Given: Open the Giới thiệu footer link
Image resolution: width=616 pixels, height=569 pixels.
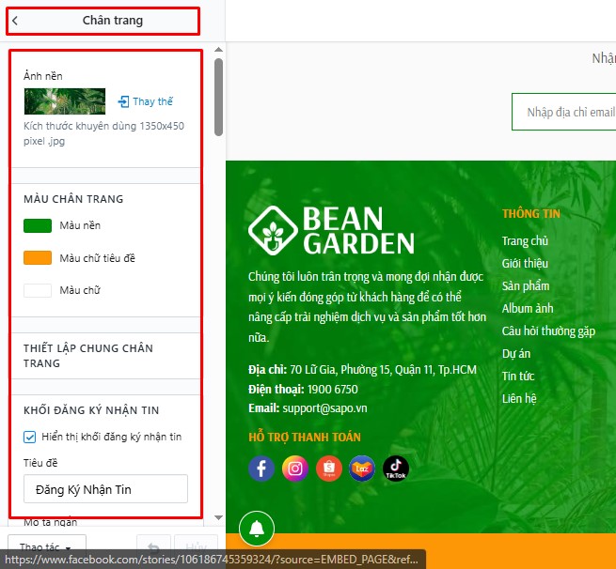Looking at the screenshot, I should (525, 263).
